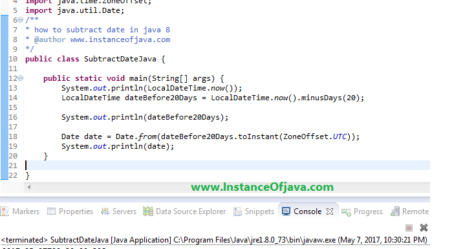The image size is (474, 249).
Task: Open the Markers view tab
Action: pyautogui.click(x=20, y=211)
